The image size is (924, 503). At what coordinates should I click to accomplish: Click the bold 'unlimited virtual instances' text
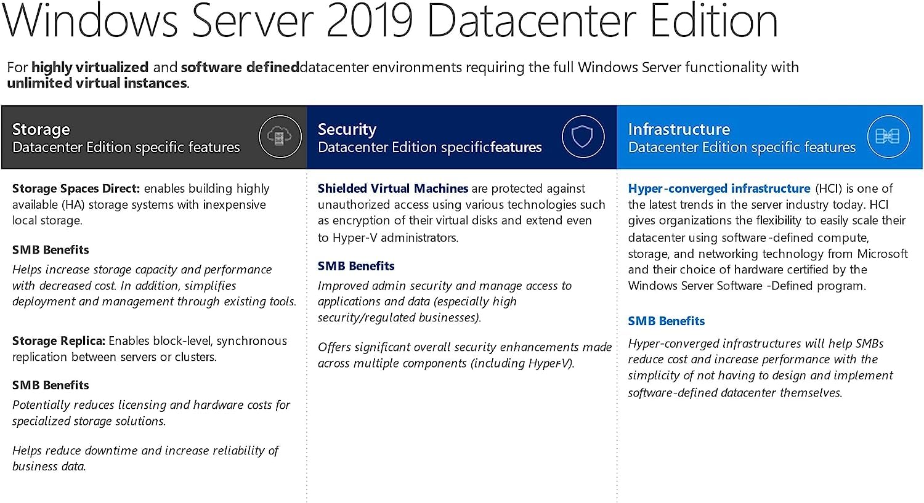tap(97, 83)
